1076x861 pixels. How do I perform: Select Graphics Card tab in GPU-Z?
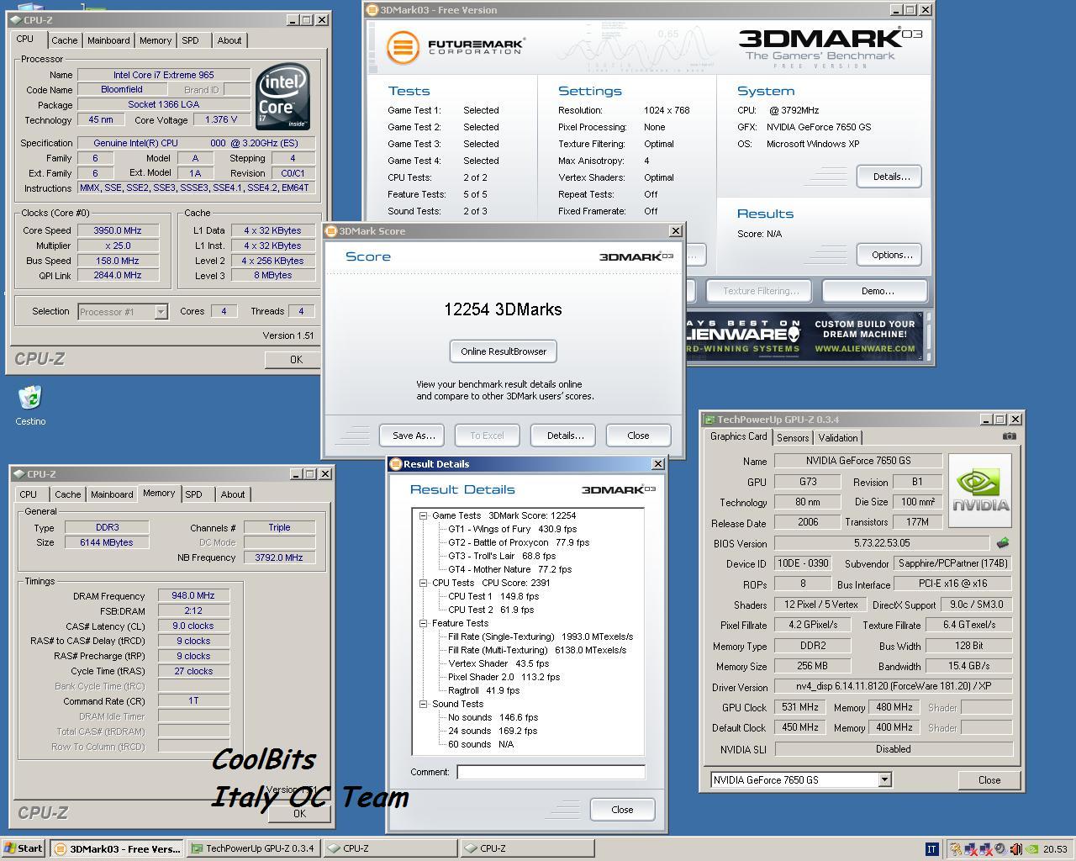point(739,436)
